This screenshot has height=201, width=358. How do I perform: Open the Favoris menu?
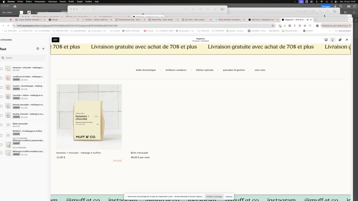[63, 2]
